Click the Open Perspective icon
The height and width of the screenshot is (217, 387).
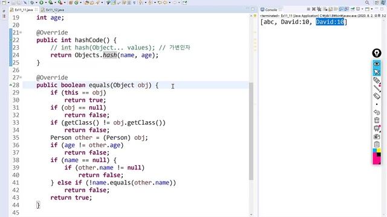377,3
